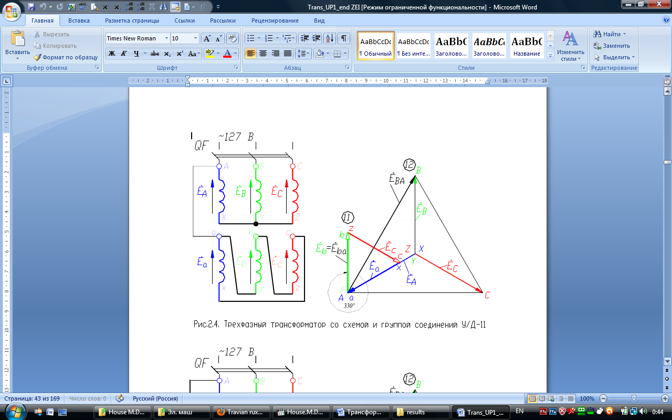Open the Select (Выделить) dropdown
The image size is (672, 420).
point(614,57)
